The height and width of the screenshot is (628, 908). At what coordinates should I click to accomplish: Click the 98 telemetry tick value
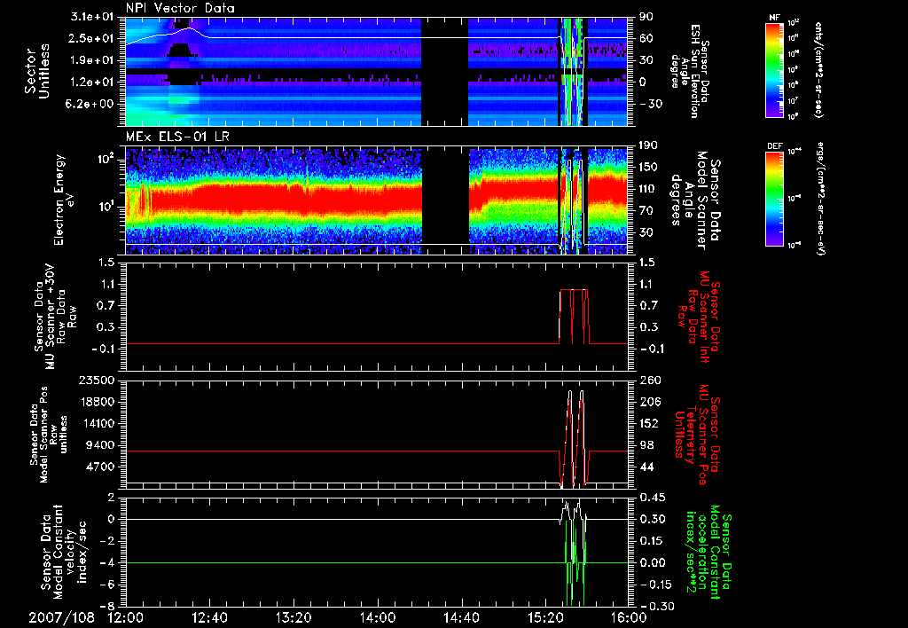(x=646, y=445)
